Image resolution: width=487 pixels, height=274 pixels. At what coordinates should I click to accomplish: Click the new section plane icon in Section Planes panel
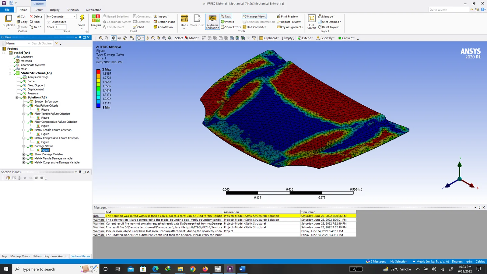pos(8,178)
